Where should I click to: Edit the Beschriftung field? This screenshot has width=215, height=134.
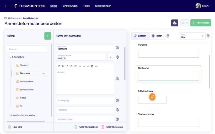[x=85, y=48]
